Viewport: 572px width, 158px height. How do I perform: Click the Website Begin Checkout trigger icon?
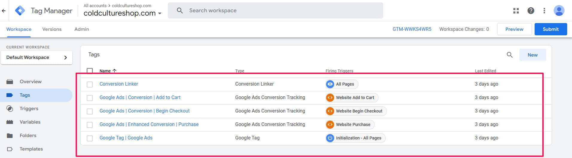click(x=330, y=111)
